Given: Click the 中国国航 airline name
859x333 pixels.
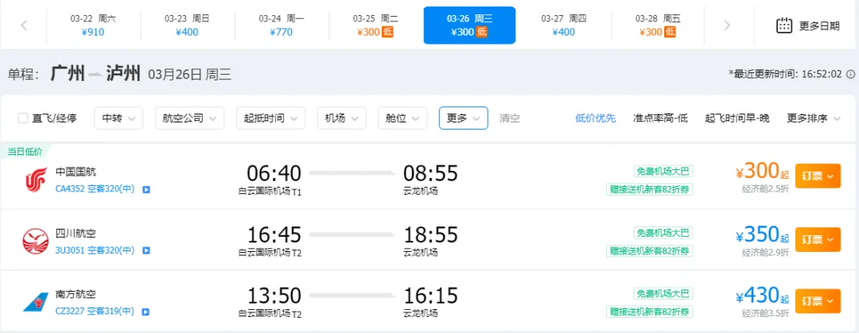Looking at the screenshot, I should pyautogui.click(x=76, y=172).
